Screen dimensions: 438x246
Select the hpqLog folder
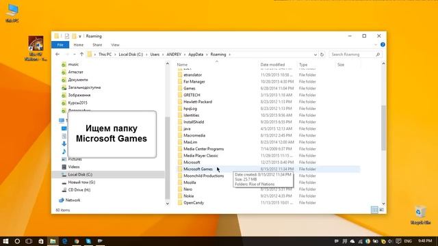tap(190, 109)
